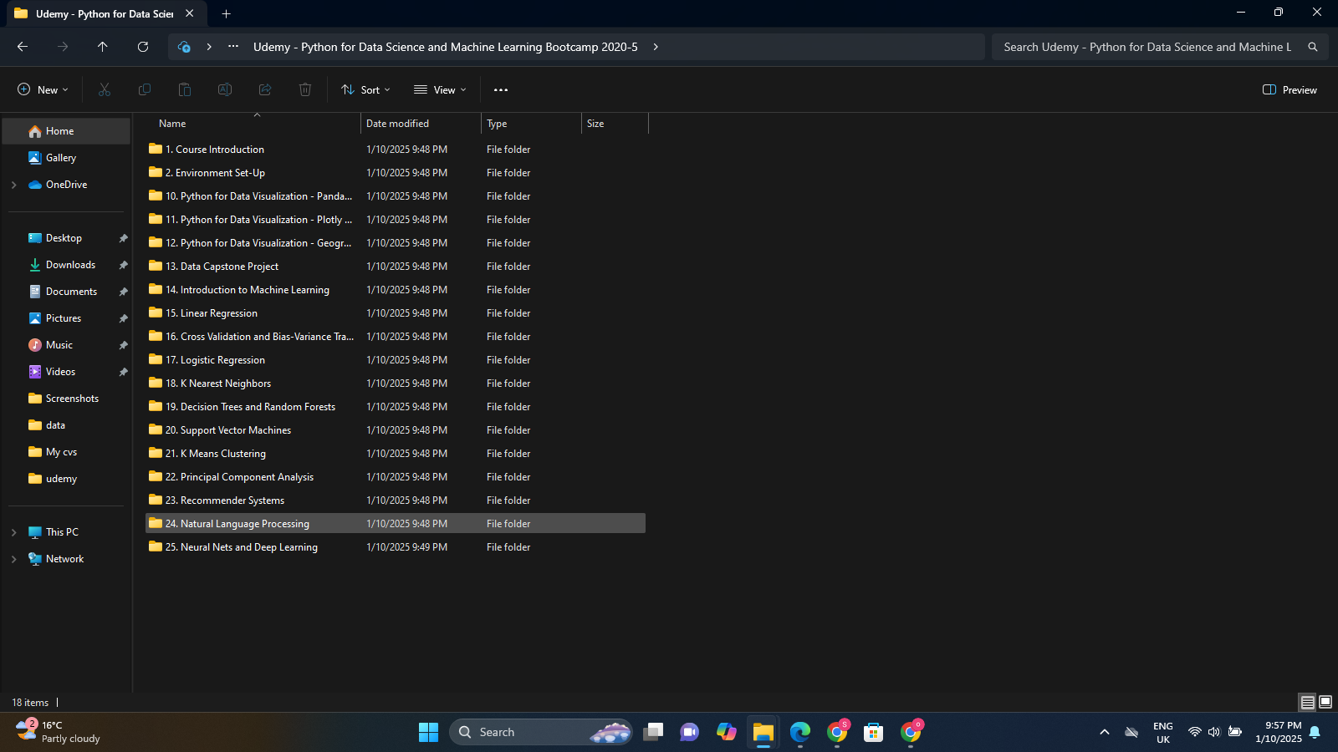The width and height of the screenshot is (1338, 752).
Task: Expand the This PC tree node
Action: point(14,532)
